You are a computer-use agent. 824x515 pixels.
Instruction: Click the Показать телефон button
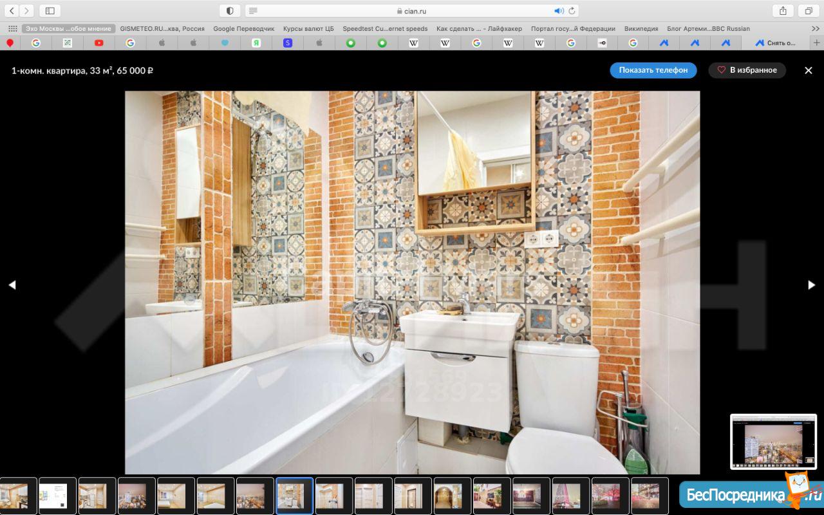653,70
